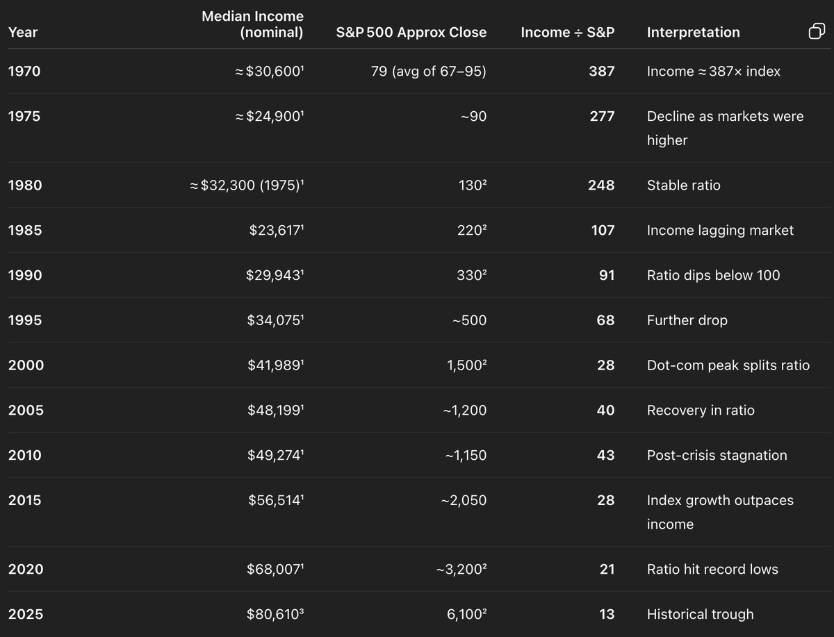
Task: Select the $29,943 income cell
Action: click(x=275, y=275)
